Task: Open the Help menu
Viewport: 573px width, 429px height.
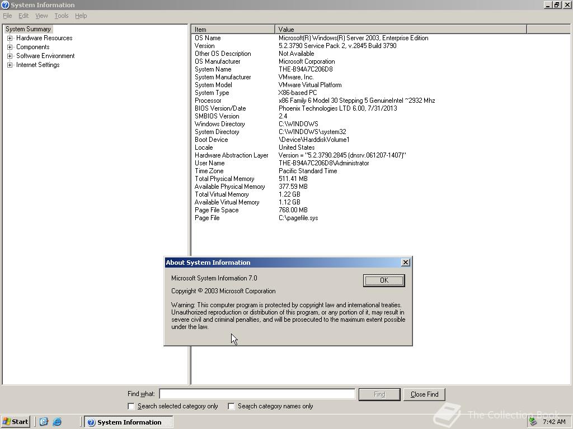Action: [81, 16]
